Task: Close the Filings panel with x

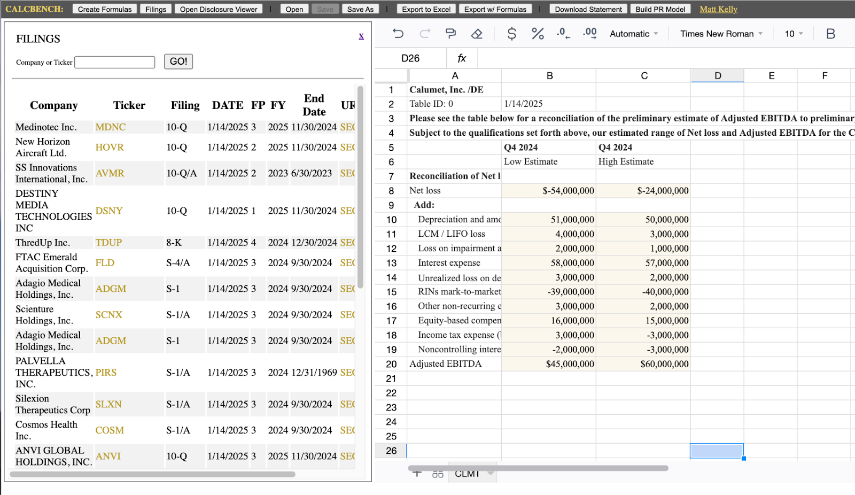Action: 361,36
